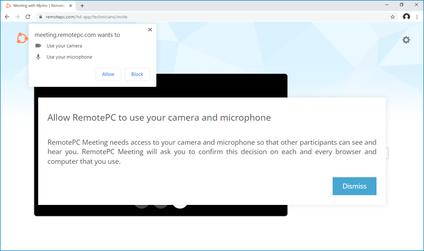Close the permission prompt popup
Screen dimensions: 424x251
[x=150, y=30]
